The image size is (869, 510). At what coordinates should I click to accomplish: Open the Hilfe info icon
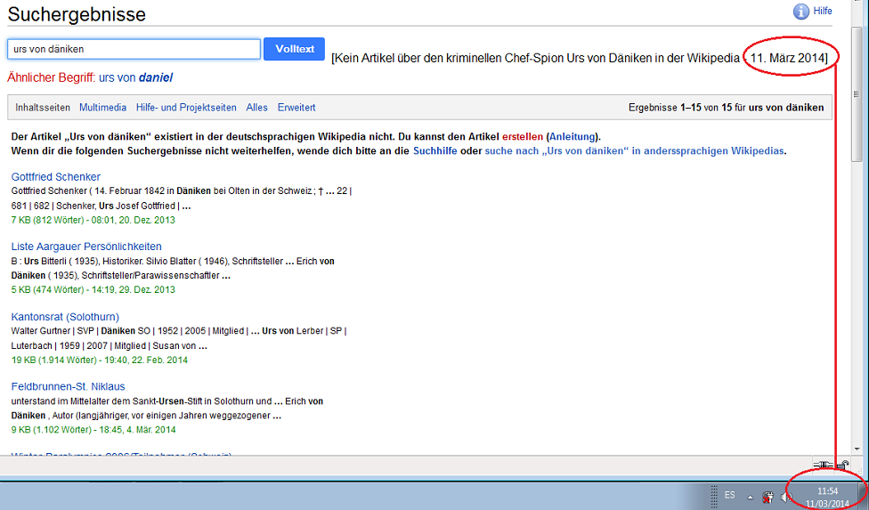click(800, 11)
